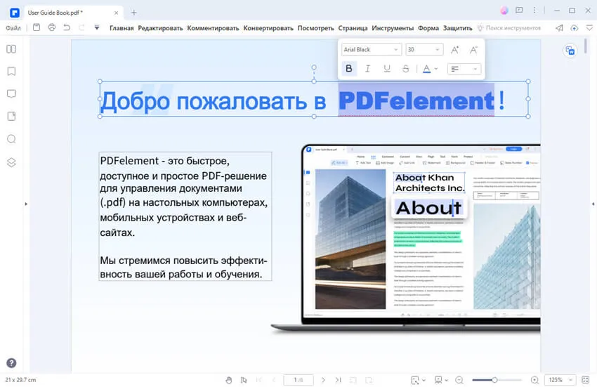Select the hand tool in status bar
Image resolution: width=597 pixels, height=387 pixels.
click(228, 380)
